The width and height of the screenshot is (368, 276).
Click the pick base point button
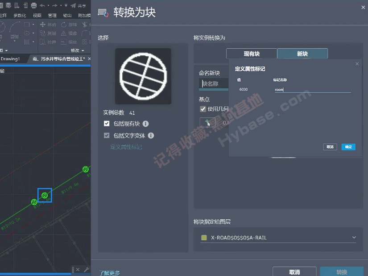[207, 122]
